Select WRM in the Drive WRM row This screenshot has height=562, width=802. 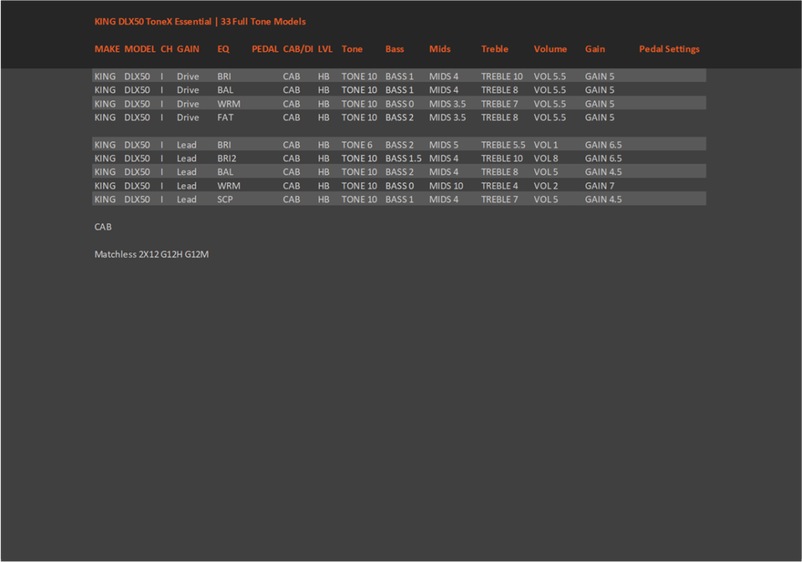click(x=229, y=104)
